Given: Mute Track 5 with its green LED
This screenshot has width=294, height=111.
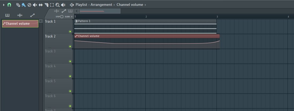Looking at the screenshot, I should [70, 91].
